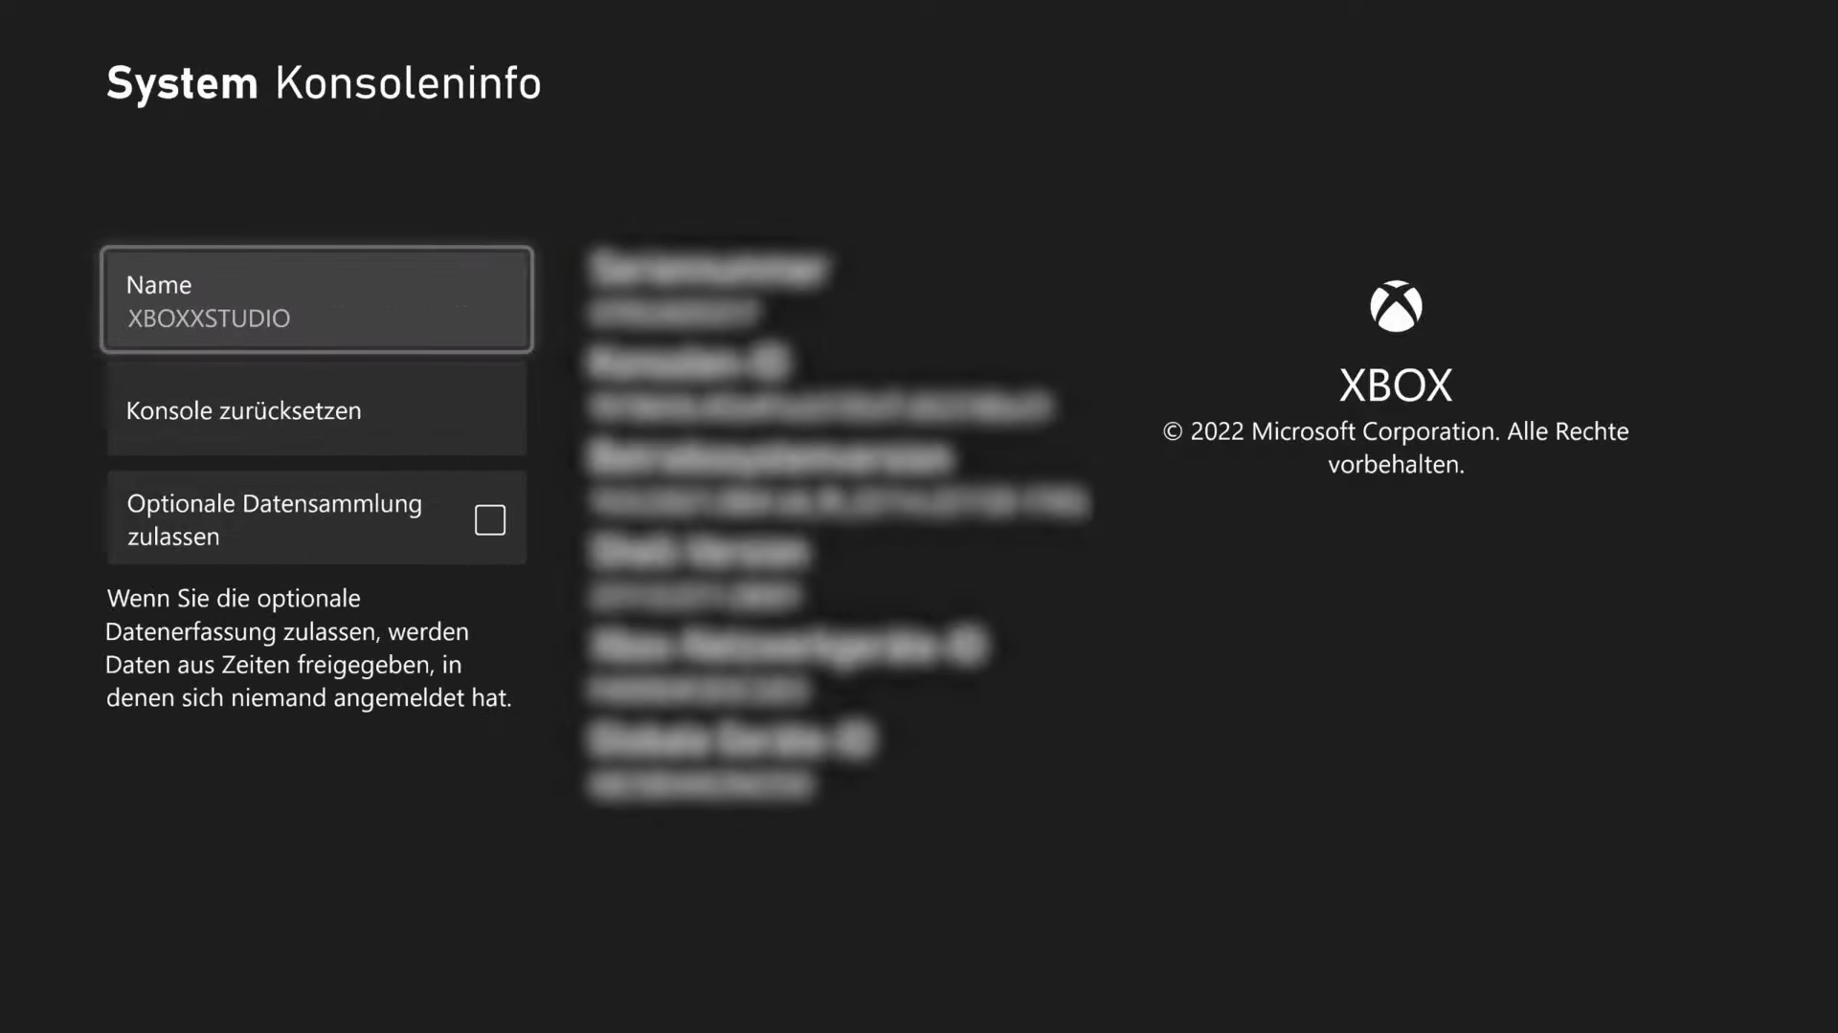
Task: Toggle the 'Optionale Datensammlung zulassen' row
Action: click(x=317, y=518)
